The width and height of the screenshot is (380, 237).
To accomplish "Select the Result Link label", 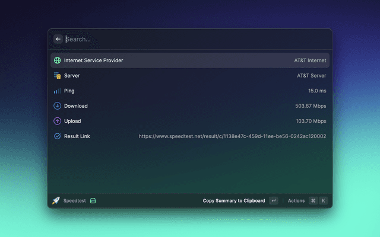I will tap(77, 136).
